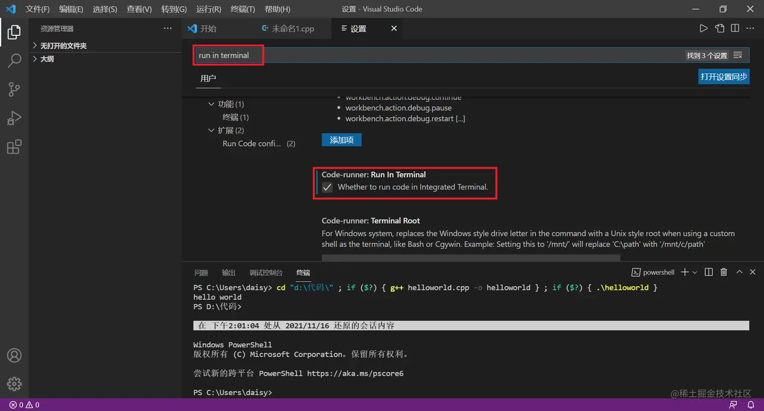Open Source Control from the Activity Bar
This screenshot has width=764, height=411.
click(x=14, y=89)
